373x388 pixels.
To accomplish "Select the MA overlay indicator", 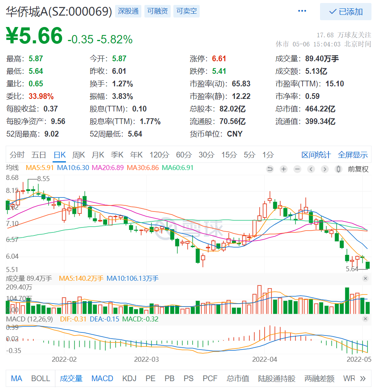I will [x=17, y=378].
